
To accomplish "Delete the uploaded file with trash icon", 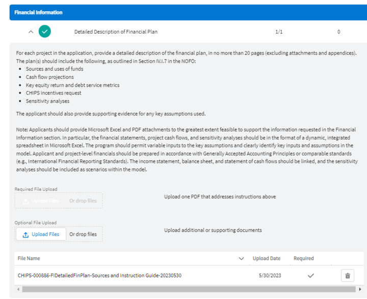I will point(348,276).
